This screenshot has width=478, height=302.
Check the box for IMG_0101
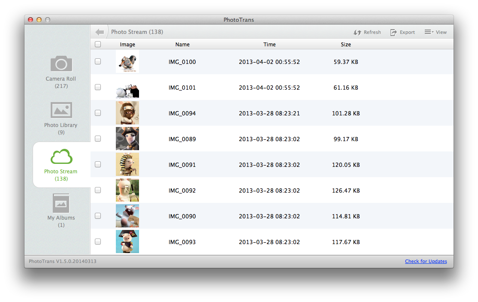coord(98,87)
